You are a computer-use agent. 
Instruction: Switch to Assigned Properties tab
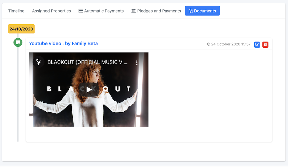[51, 11]
